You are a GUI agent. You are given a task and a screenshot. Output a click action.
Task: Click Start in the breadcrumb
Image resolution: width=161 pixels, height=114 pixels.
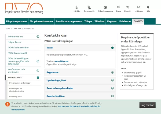(x=8, y=29)
